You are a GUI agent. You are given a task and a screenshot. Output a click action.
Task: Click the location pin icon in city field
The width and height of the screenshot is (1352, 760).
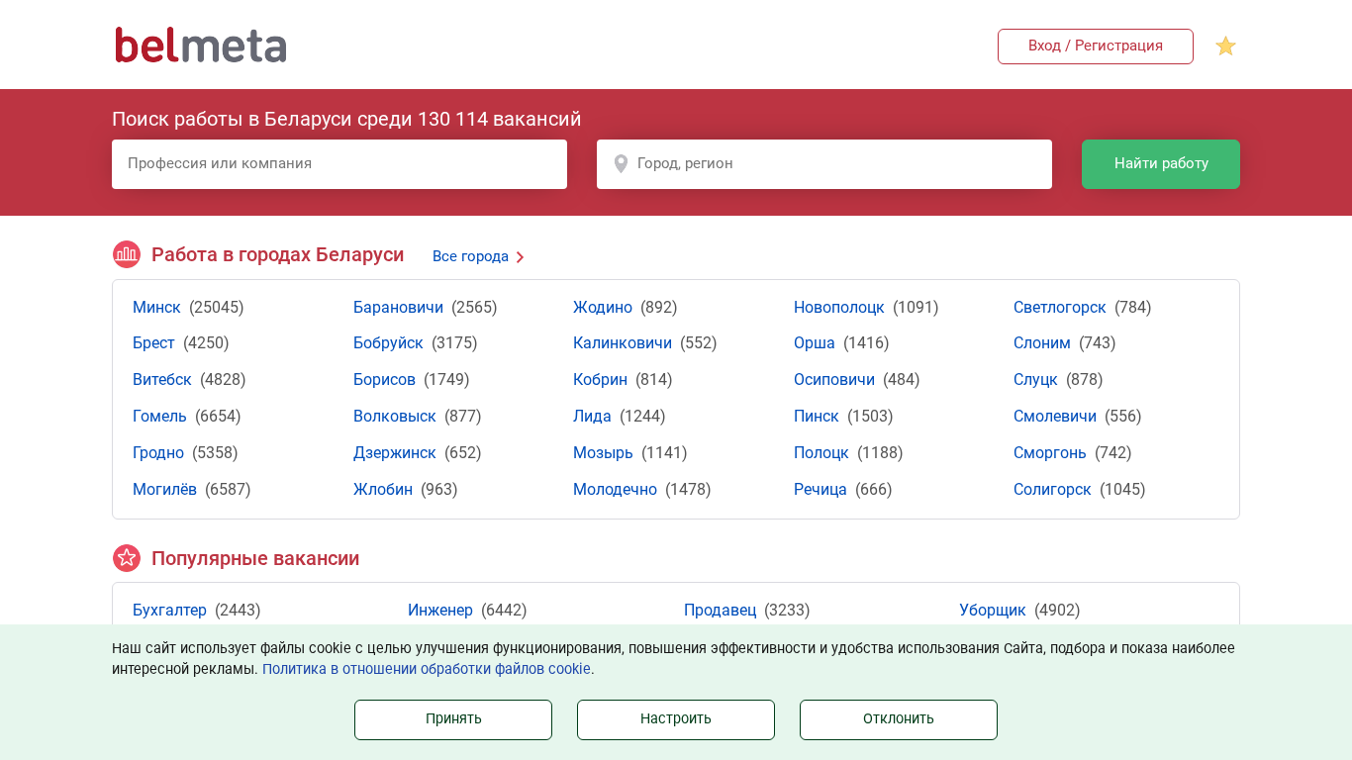coord(621,164)
